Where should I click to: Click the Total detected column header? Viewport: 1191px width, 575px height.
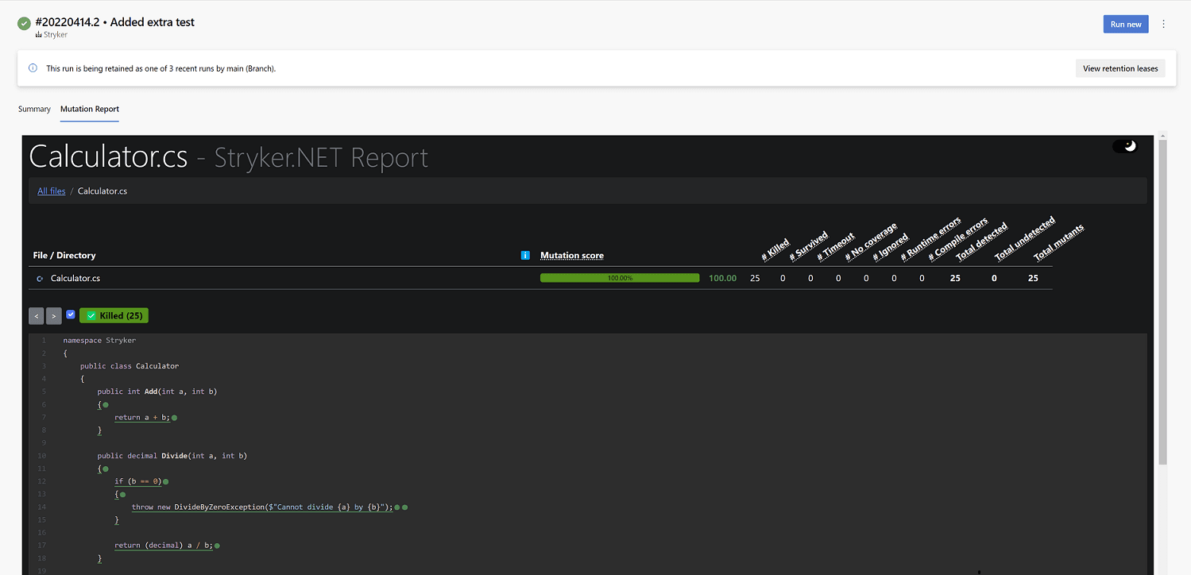[x=982, y=241]
